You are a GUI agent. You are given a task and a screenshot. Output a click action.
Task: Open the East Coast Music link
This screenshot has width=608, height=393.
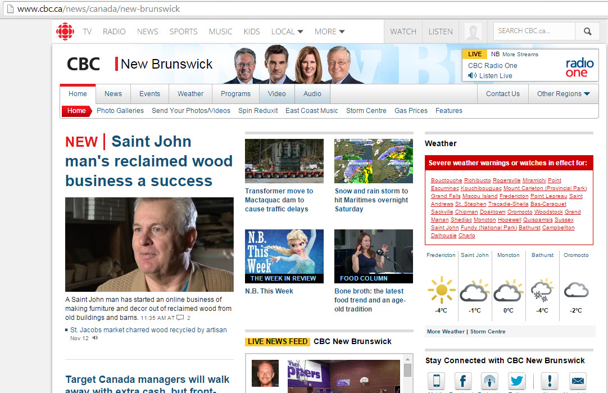click(x=312, y=111)
